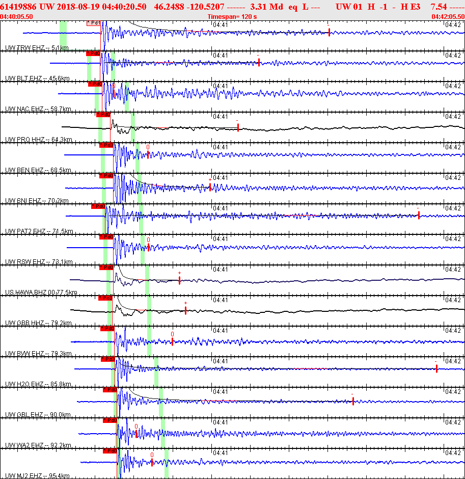Select the Pd0 pick flag on RSW trace
Screen dimensions: 465x479
coord(106,237)
